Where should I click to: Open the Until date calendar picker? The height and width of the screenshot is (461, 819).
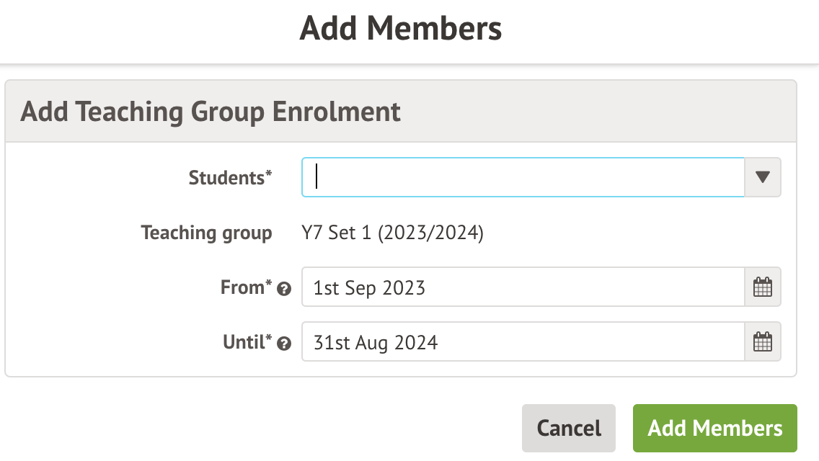click(762, 342)
